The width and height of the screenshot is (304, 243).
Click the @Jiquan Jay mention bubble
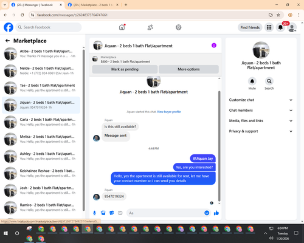(x=203, y=159)
